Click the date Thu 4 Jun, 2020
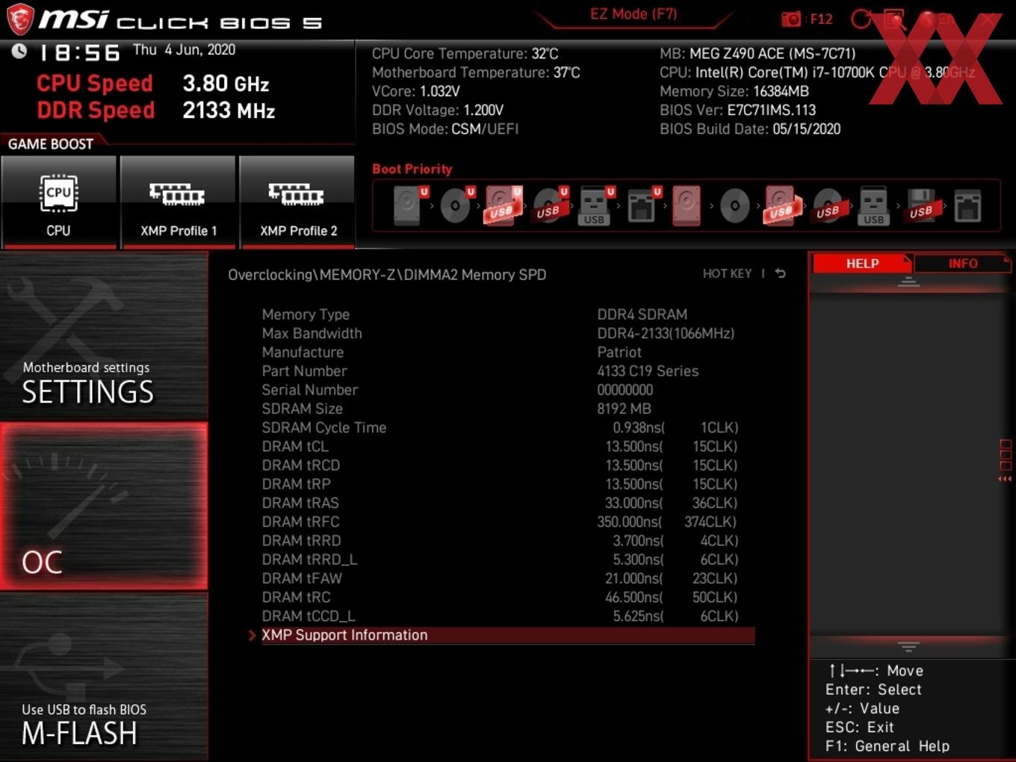This screenshot has width=1016, height=762. click(184, 50)
